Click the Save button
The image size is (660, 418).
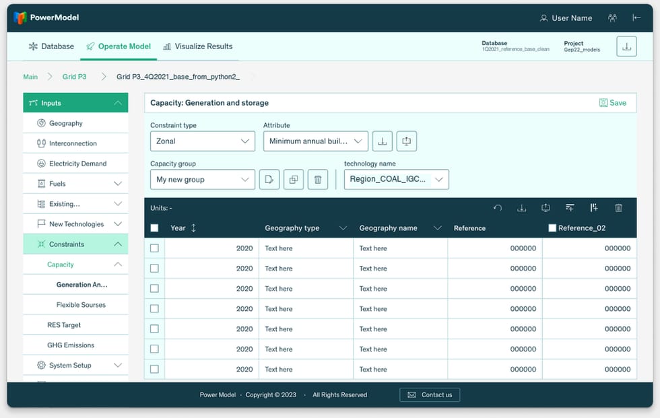[x=612, y=103]
